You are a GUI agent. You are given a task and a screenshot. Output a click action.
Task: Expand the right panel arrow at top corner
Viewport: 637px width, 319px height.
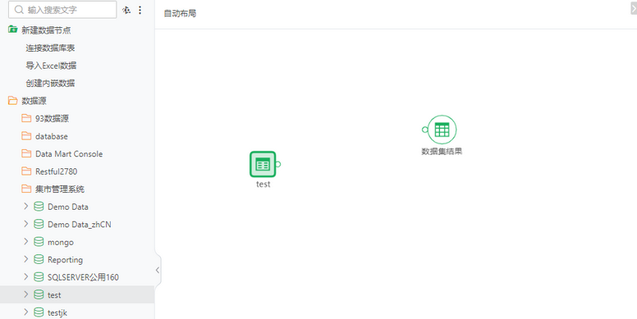[x=634, y=7]
